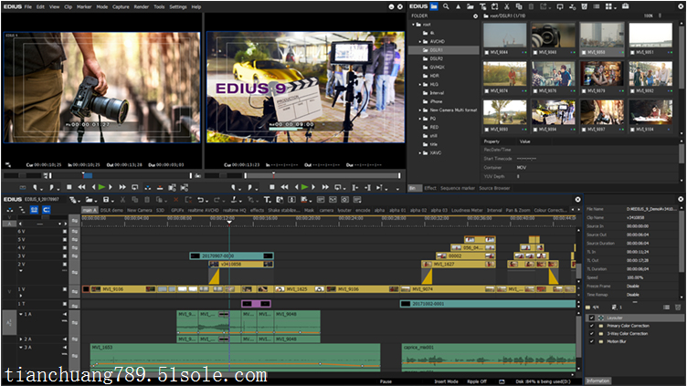
Task: Disable Motion Blur effect checkbox
Action: click(592, 342)
